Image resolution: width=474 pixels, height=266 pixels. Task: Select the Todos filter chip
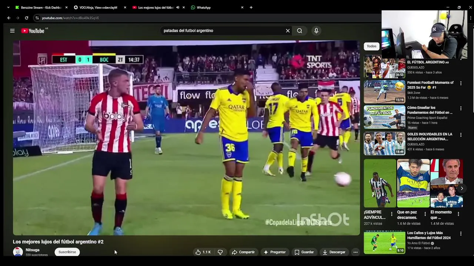tap(371, 46)
